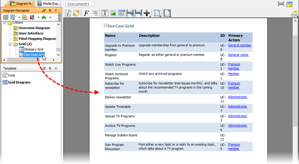Viewport: 299px width, 164px height.
Task: Select Use Case Grid in tree
Action: [x=34, y=55]
